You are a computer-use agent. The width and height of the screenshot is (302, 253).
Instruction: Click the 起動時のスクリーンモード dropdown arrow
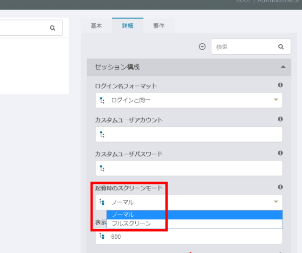(276, 202)
